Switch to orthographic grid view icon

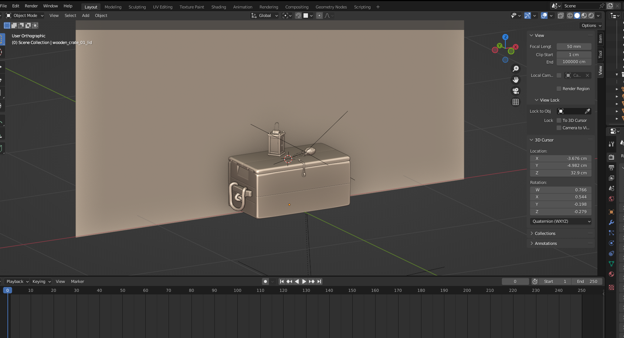click(x=516, y=102)
